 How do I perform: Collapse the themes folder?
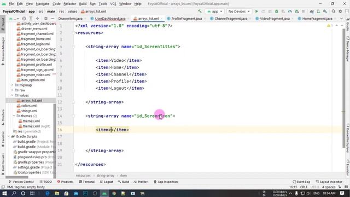point(14,116)
